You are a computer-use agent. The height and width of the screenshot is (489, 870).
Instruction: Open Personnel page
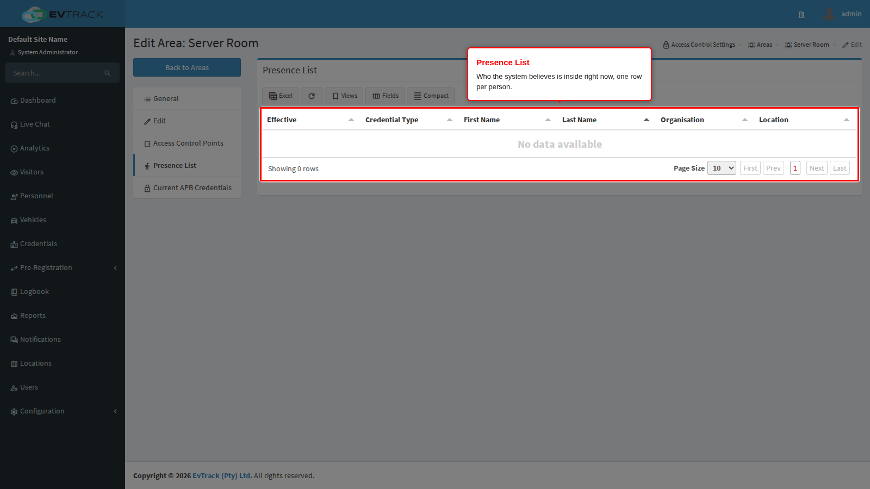(x=63, y=196)
